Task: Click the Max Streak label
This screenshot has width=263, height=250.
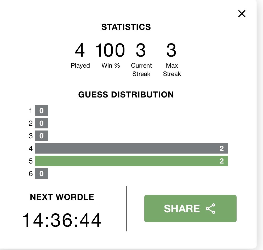Action: point(172,70)
